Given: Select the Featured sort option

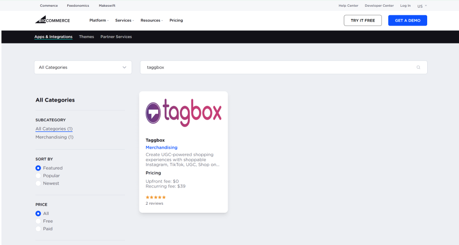Looking at the screenshot, I should point(38,168).
